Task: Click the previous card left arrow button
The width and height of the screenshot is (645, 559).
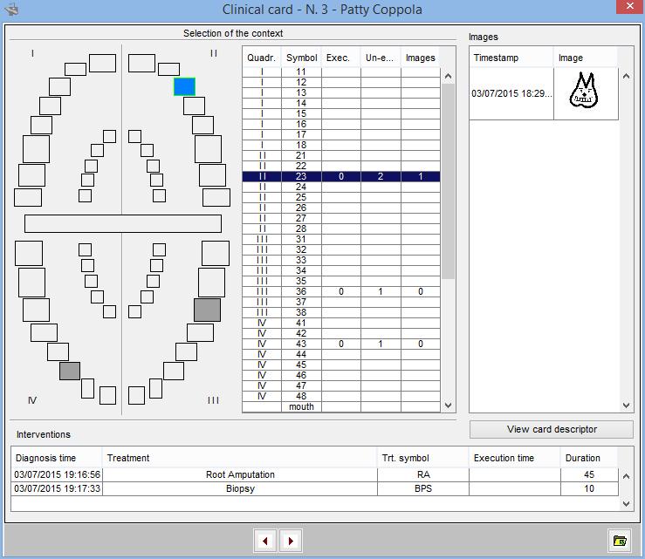Action: pyautogui.click(x=265, y=542)
